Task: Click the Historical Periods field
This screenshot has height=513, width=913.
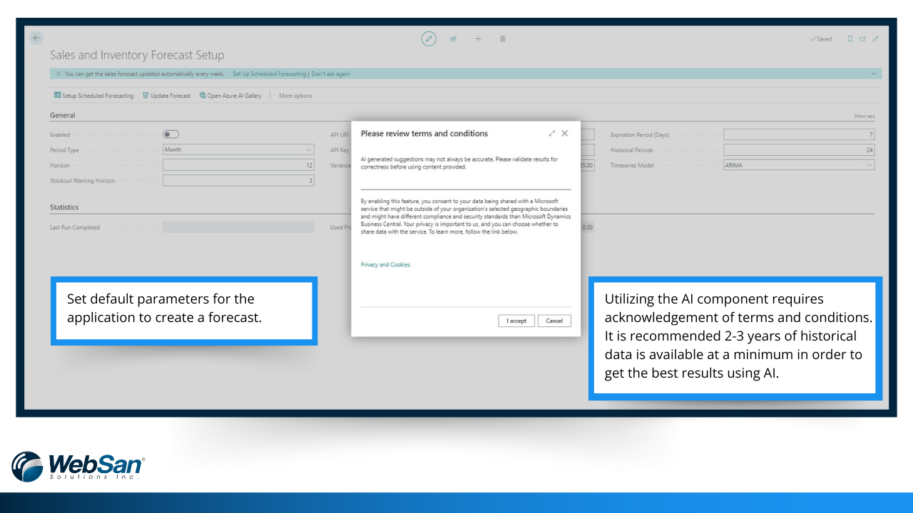Action: pos(799,150)
